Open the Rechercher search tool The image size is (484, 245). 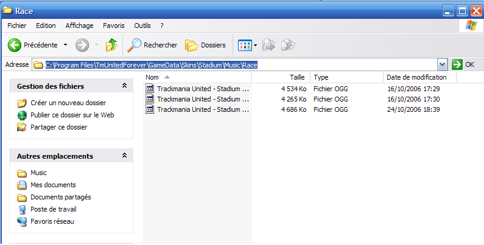tap(152, 45)
